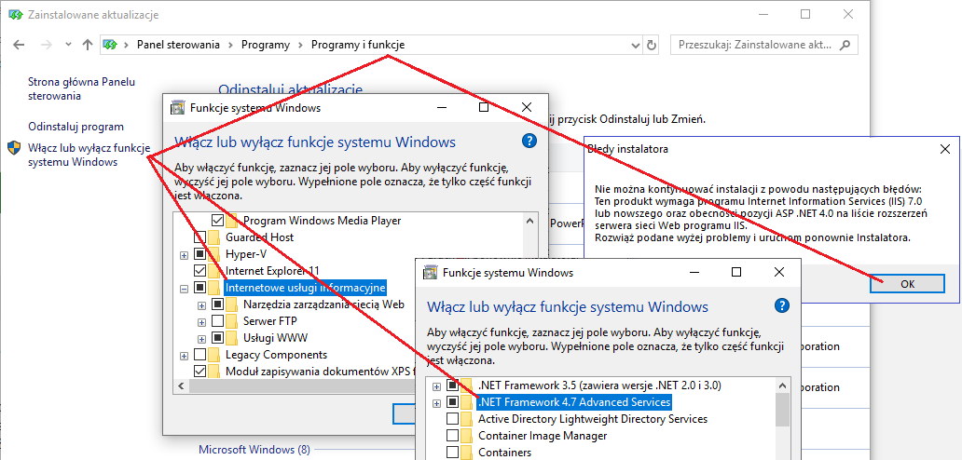
Task: Enable Legacy Components checkbox
Action: (200, 355)
